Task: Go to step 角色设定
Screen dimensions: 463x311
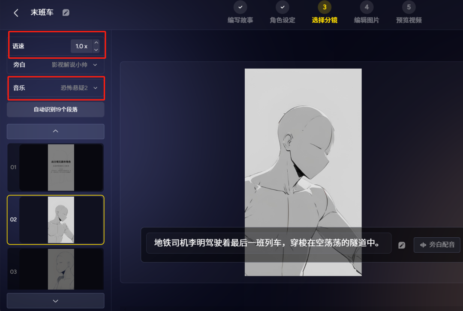Action: (282, 13)
